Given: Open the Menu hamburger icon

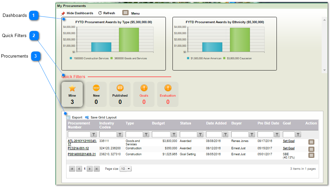Looking at the screenshot, I should click(125, 13).
